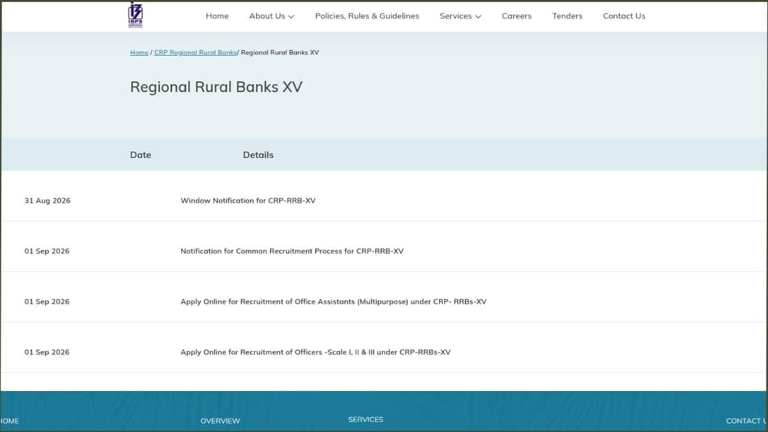The image size is (768, 432).
Task: Click the OVERVIEW footer heading
Action: click(220, 421)
